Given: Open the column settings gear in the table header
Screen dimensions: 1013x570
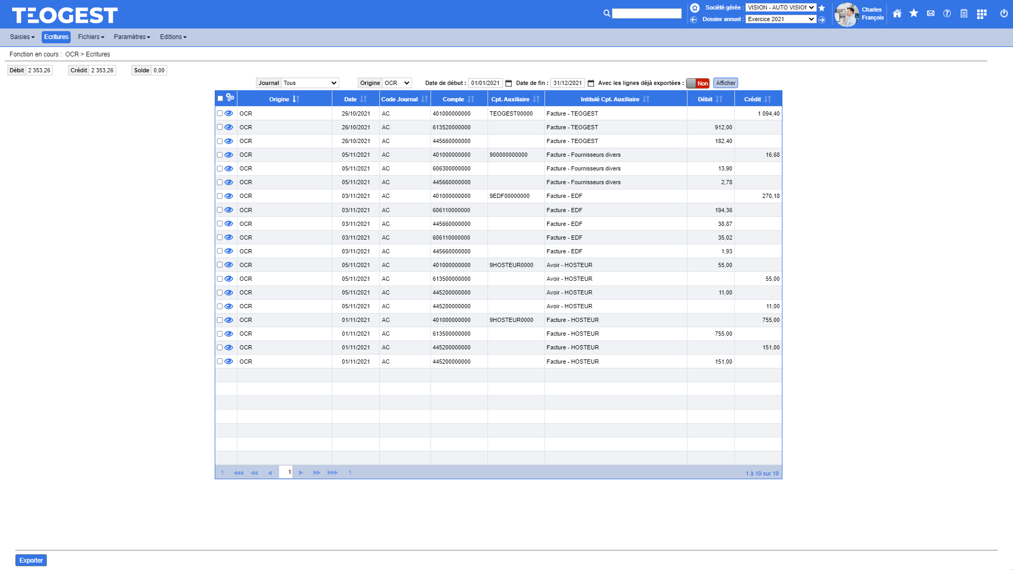Looking at the screenshot, I should [x=229, y=97].
